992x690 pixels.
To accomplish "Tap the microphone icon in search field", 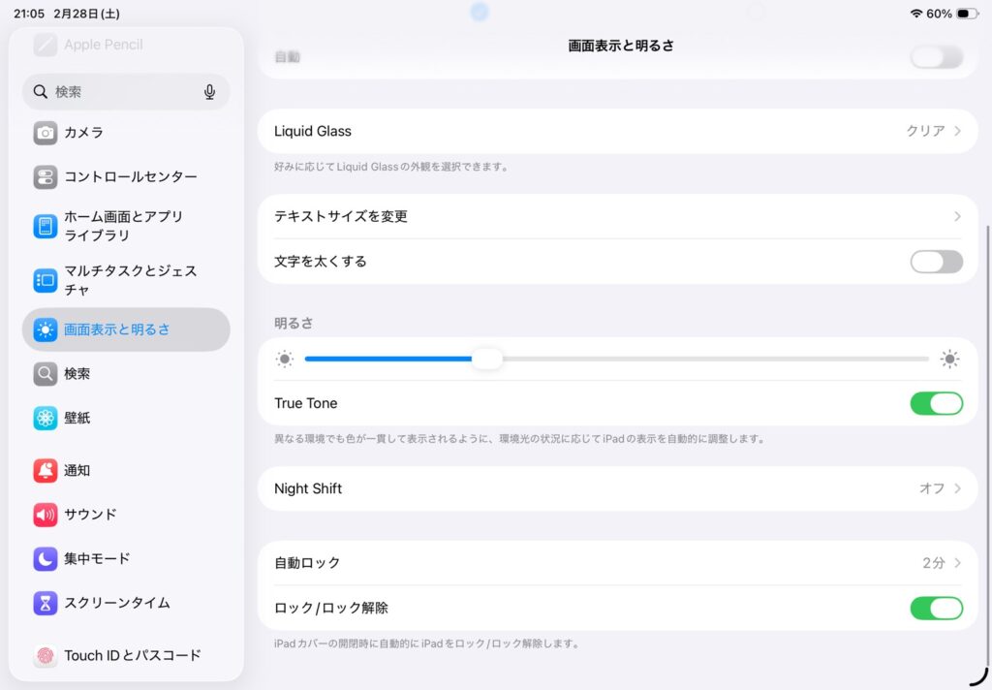I will pos(209,92).
